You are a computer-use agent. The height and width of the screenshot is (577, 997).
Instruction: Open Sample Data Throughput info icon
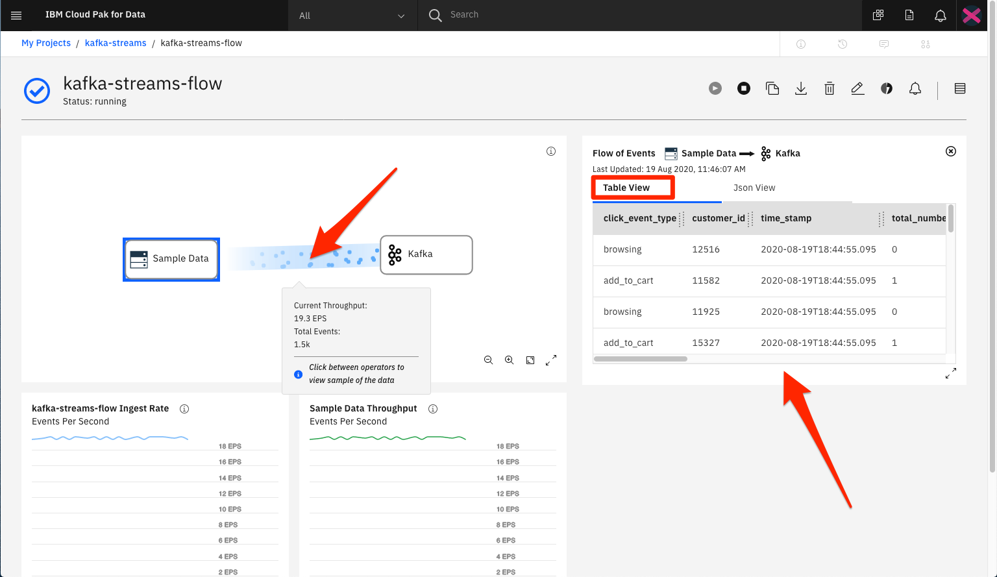[433, 409]
